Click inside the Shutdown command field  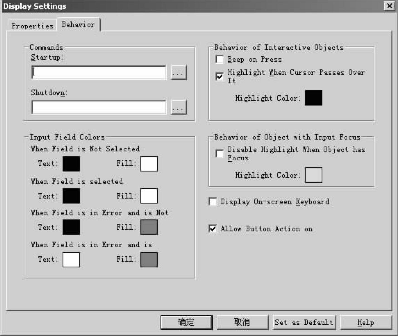pos(99,107)
